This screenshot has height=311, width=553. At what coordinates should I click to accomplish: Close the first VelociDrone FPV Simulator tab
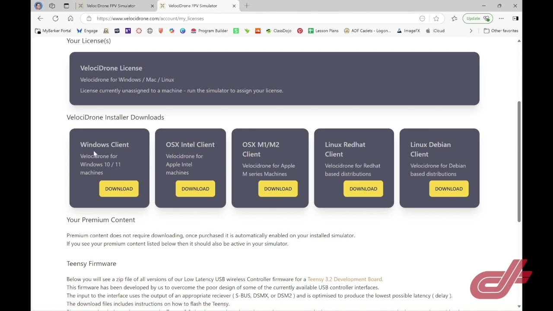tap(152, 6)
